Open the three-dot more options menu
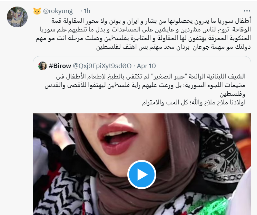The image size is (257, 215). 247,11
